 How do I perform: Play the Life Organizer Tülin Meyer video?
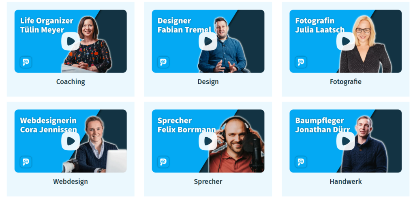[71, 41]
